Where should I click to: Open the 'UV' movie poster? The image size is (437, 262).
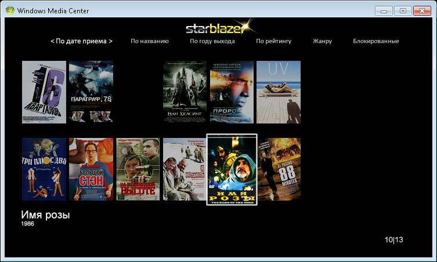[279, 92]
